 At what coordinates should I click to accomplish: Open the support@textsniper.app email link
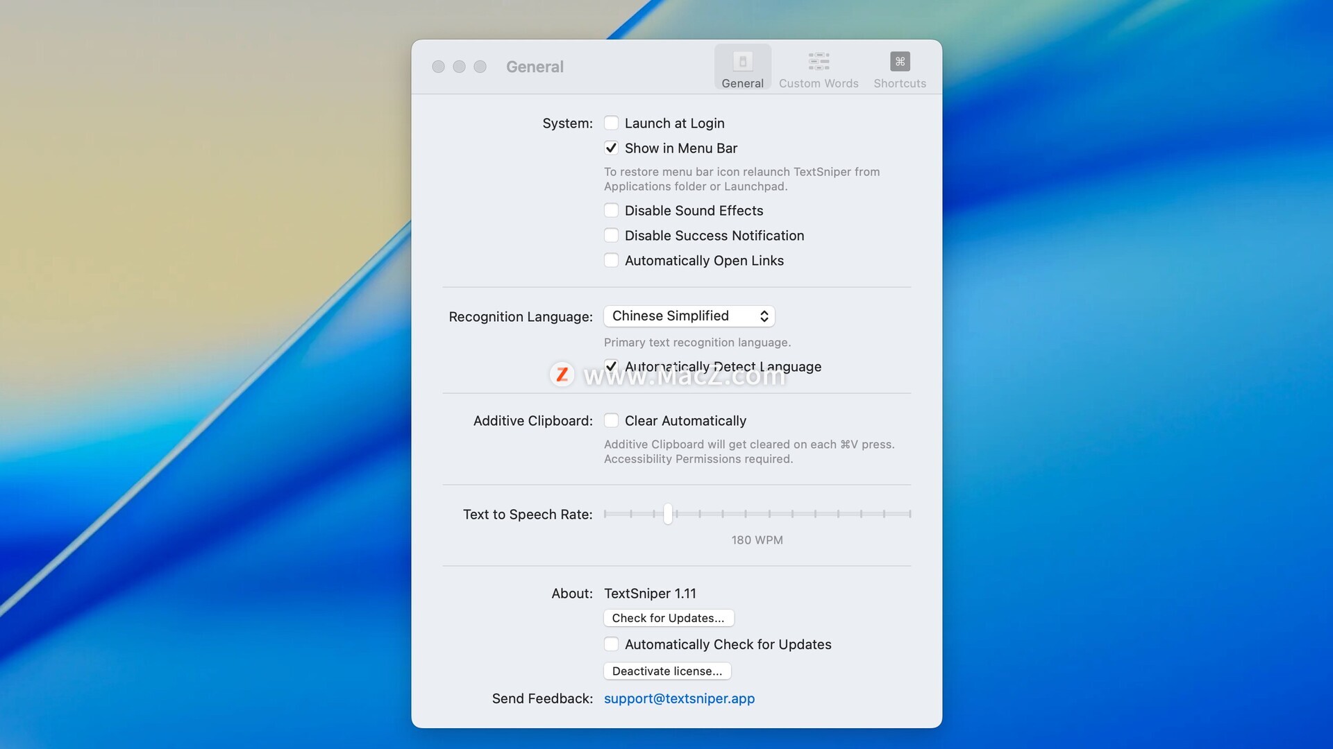point(679,698)
